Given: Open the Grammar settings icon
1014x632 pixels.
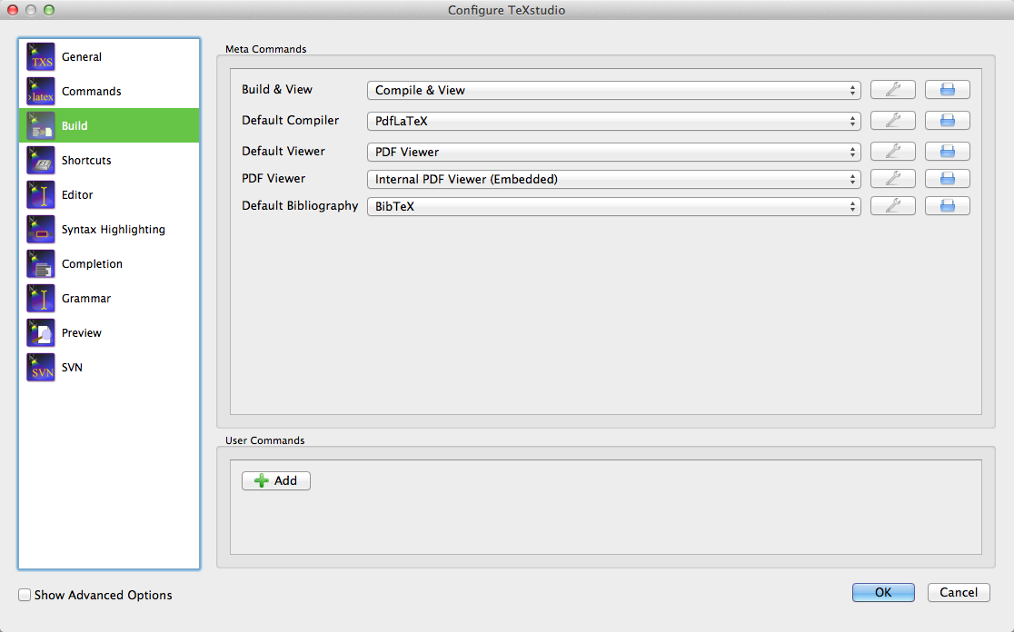Looking at the screenshot, I should point(41,299).
